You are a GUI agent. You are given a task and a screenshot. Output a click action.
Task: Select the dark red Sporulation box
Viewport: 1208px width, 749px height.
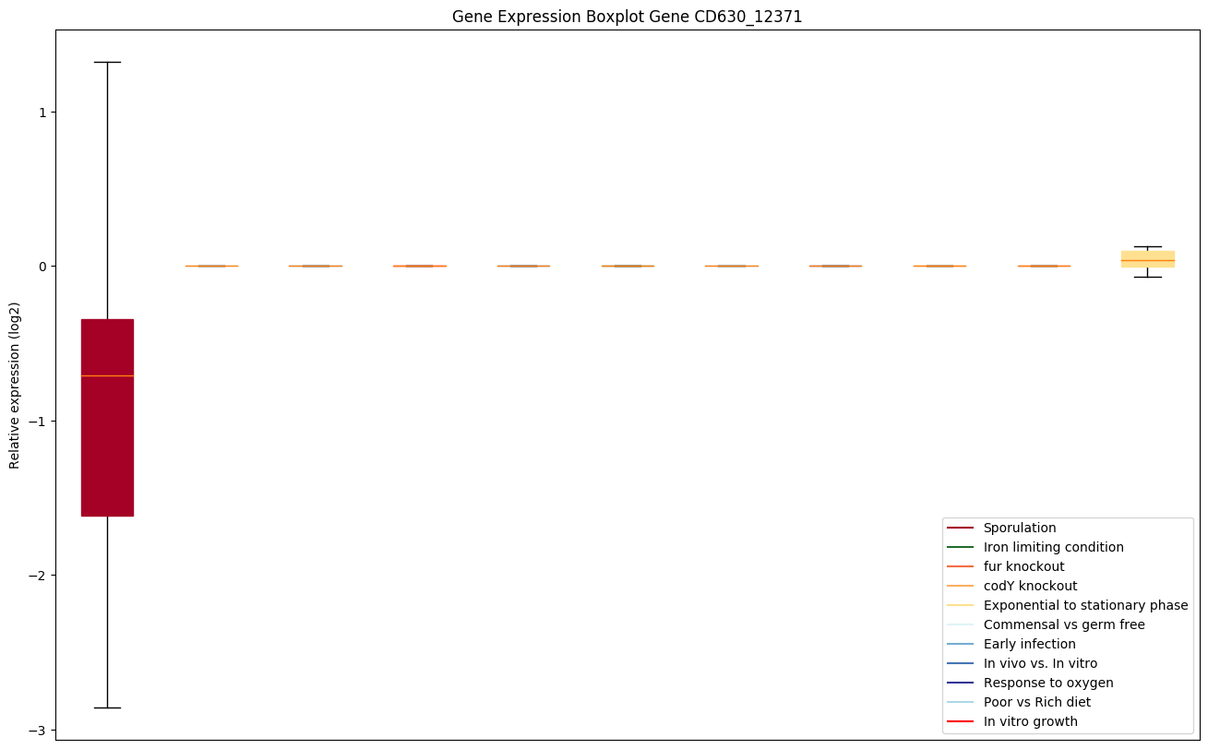click(x=108, y=443)
